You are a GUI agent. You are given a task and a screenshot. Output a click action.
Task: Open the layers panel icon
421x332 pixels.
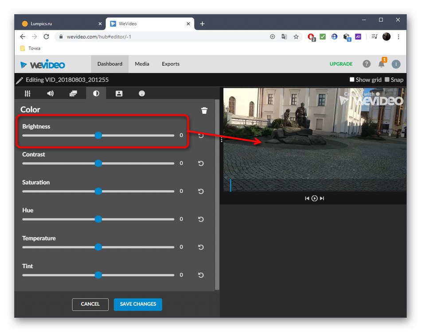[73, 93]
